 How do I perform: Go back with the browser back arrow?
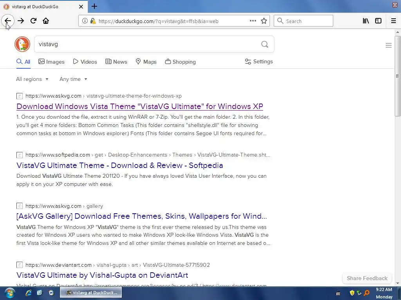[8, 21]
